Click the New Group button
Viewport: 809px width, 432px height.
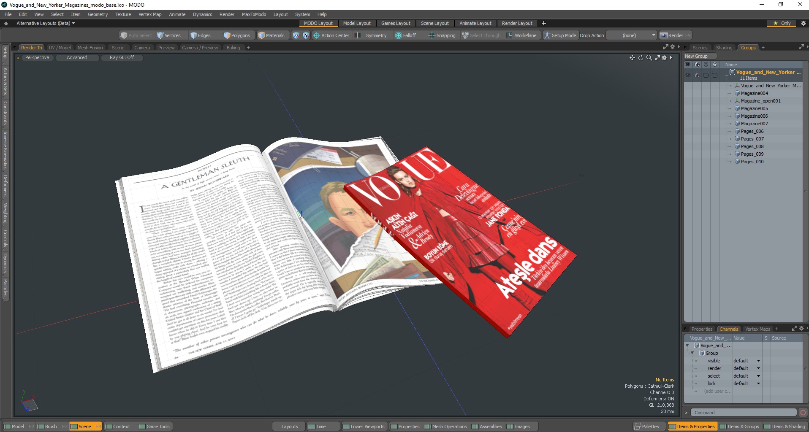coord(700,56)
